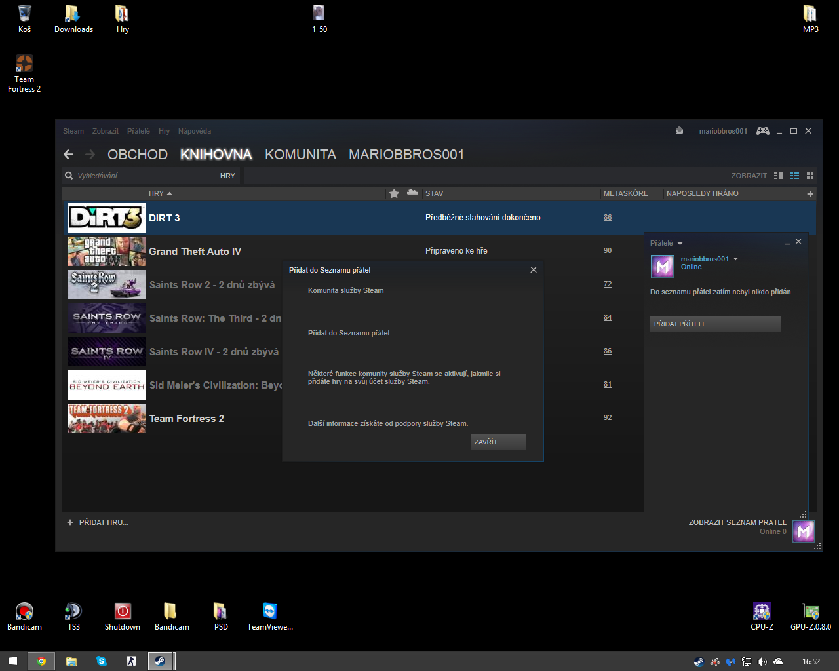This screenshot has width=839, height=671.
Task: Switch library to detail view
Action: 779,176
